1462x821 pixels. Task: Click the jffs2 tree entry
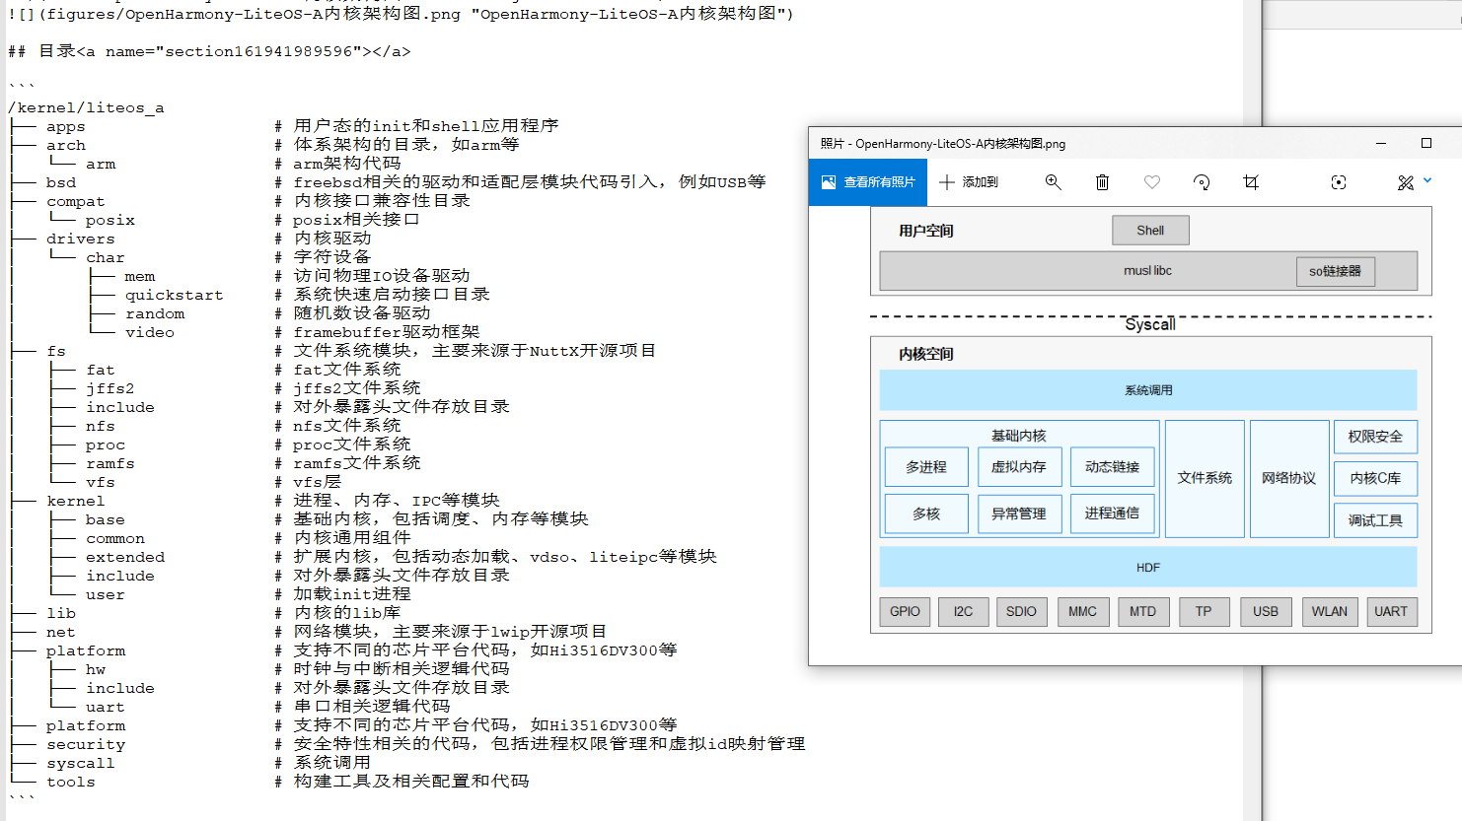(x=110, y=389)
